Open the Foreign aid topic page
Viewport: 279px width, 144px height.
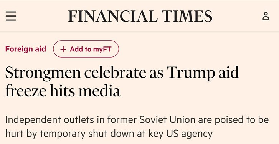point(26,49)
